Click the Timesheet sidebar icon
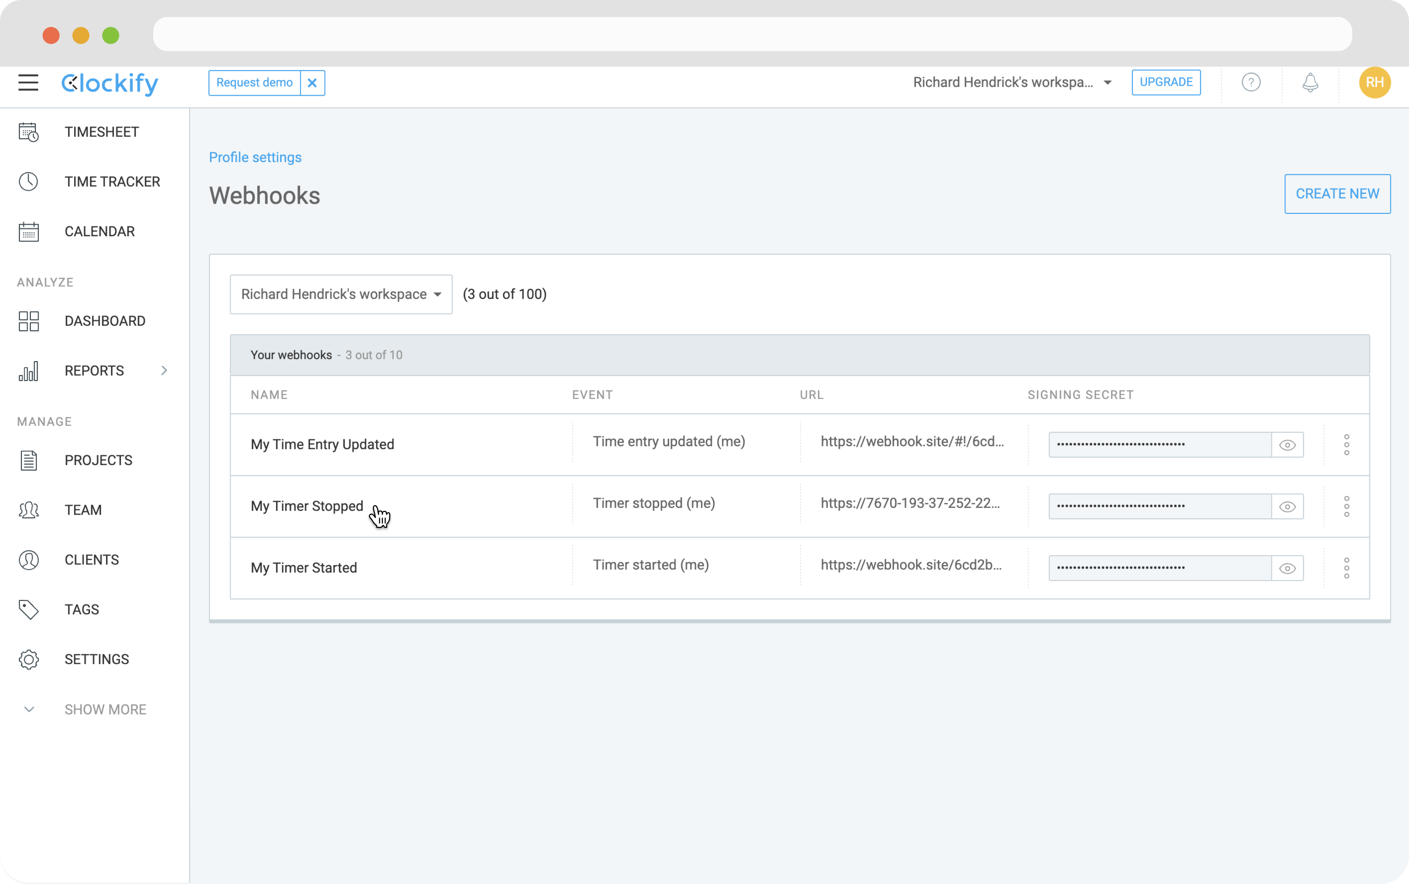Viewport: 1409px width, 884px height. [29, 132]
